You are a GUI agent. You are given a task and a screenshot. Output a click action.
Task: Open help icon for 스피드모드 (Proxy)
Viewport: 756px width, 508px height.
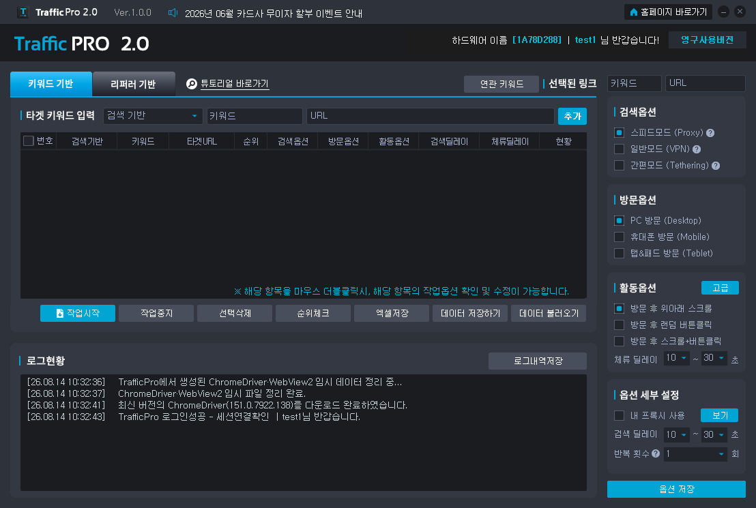click(x=710, y=133)
